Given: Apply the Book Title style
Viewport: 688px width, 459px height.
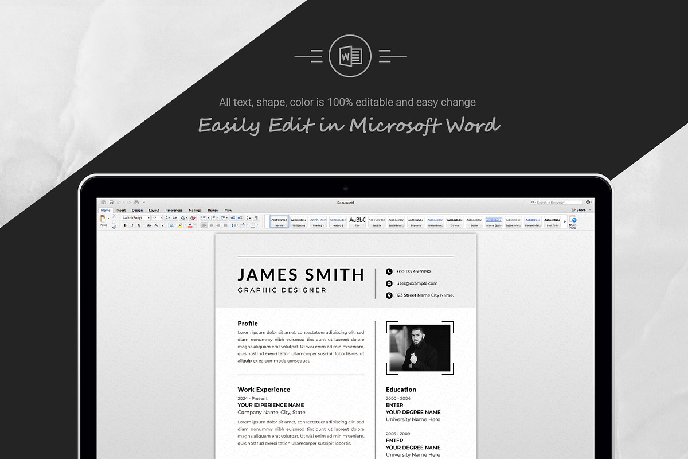Looking at the screenshot, I should pos(552,221).
